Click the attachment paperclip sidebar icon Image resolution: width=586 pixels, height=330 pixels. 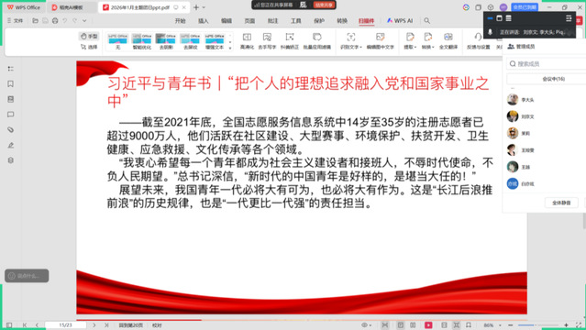(10, 129)
